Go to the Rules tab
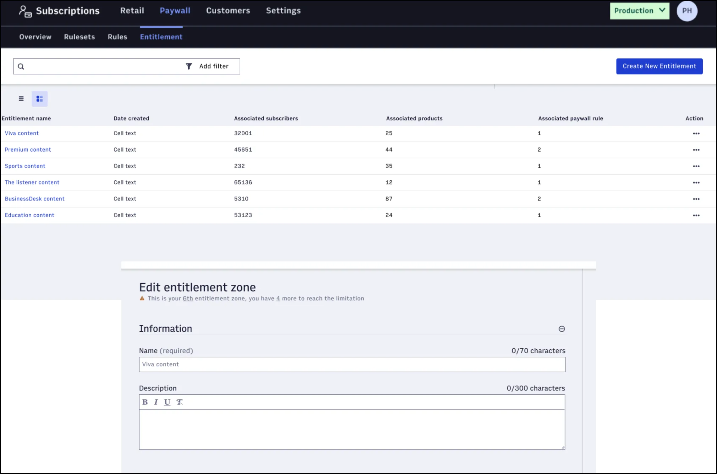Viewport: 717px width, 474px height. [117, 37]
